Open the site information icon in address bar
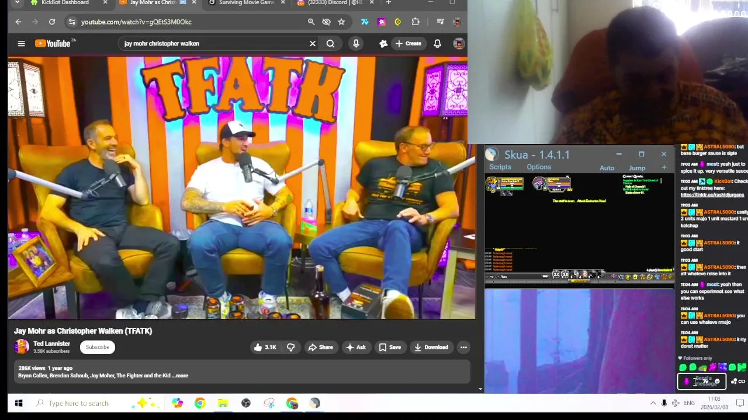The width and height of the screenshot is (748, 420). (71, 22)
